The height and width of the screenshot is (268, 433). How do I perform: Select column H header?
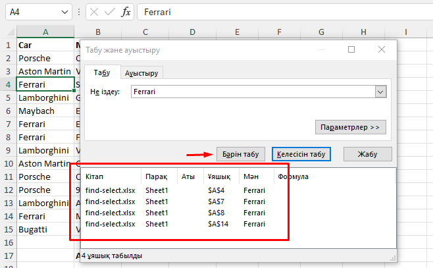tap(363, 32)
